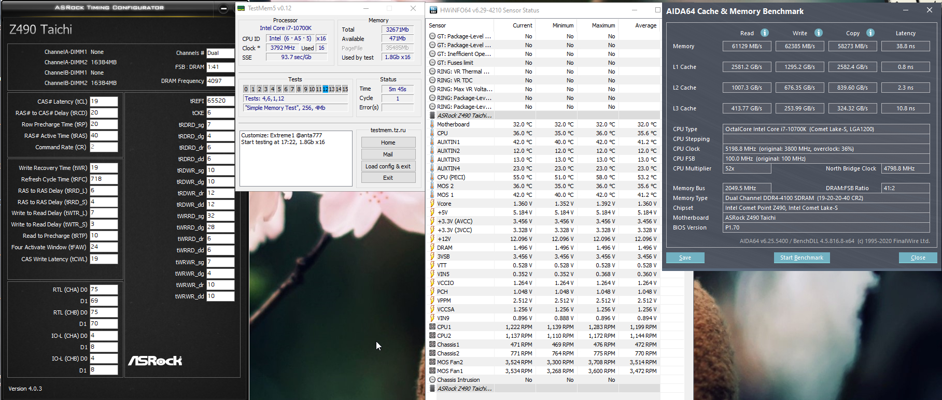942x400 pixels.
Task: Select the CPU1 fan icon in HWiNFO
Action: (432, 327)
